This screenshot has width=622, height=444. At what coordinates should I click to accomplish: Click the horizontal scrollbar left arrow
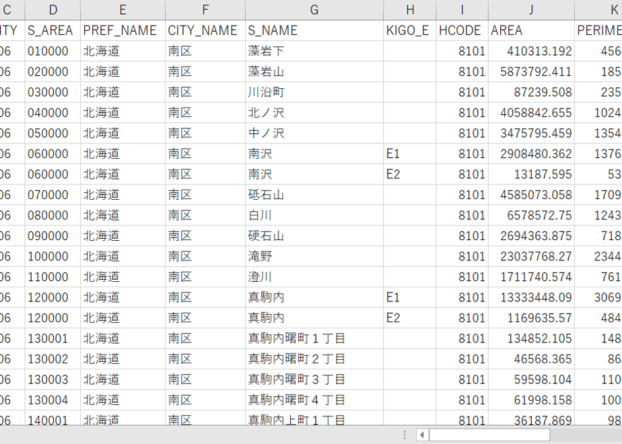click(422, 435)
